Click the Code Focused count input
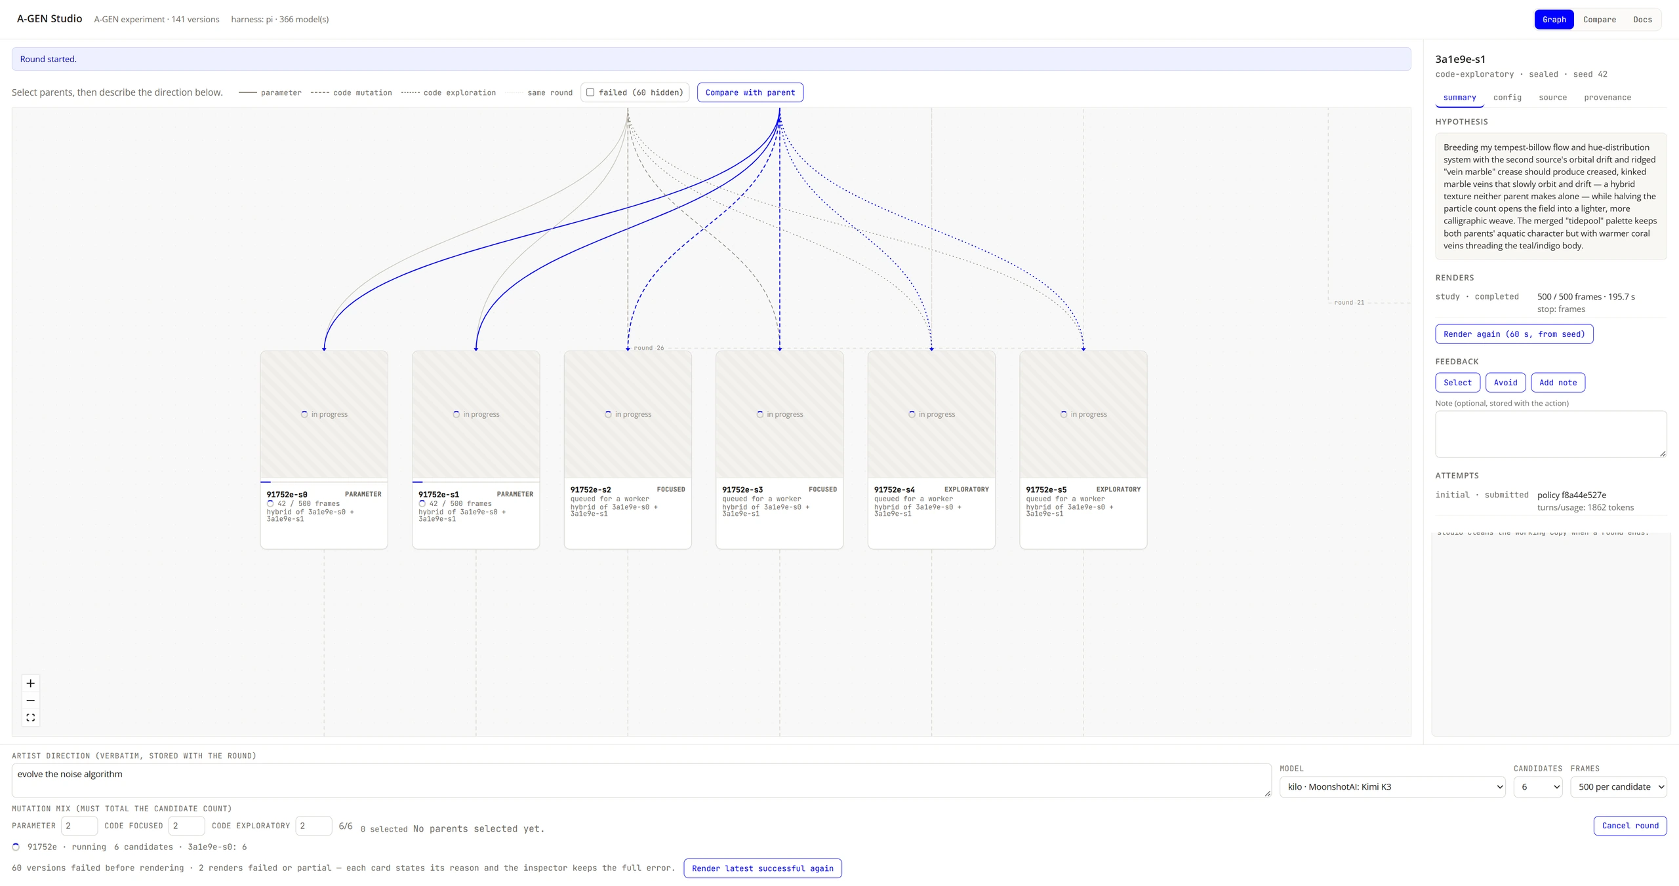The height and width of the screenshot is (886, 1679). [186, 826]
